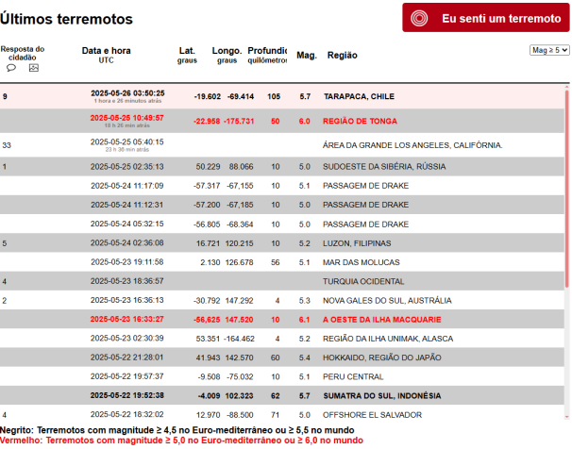Open the MAR DAS MOLUCAS earthquake entry
The width and height of the screenshot is (572, 449).
click(x=282, y=262)
